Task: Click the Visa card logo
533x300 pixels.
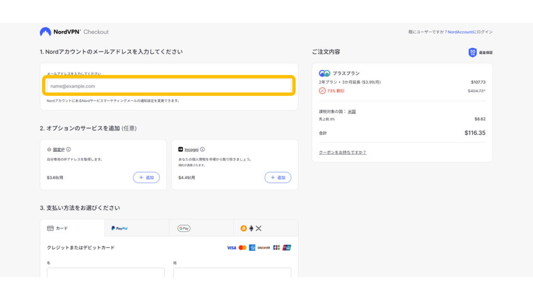Action: tap(232, 247)
